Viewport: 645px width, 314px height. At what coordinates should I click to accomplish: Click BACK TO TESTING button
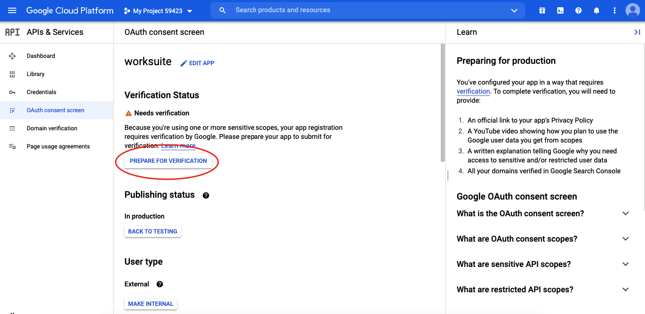[153, 231]
